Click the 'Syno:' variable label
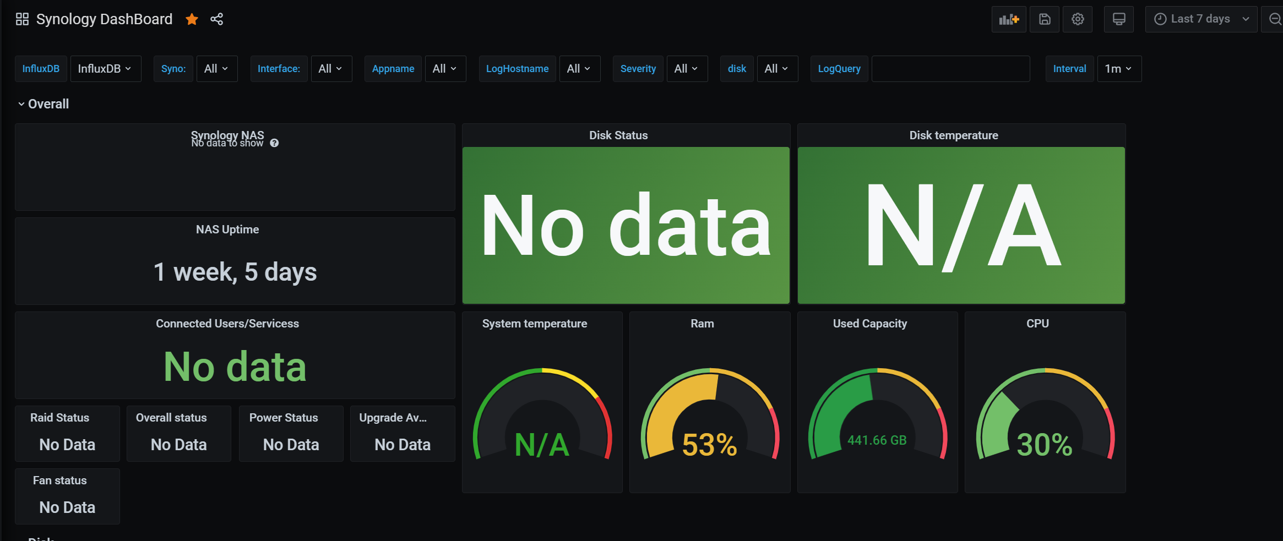 point(173,69)
